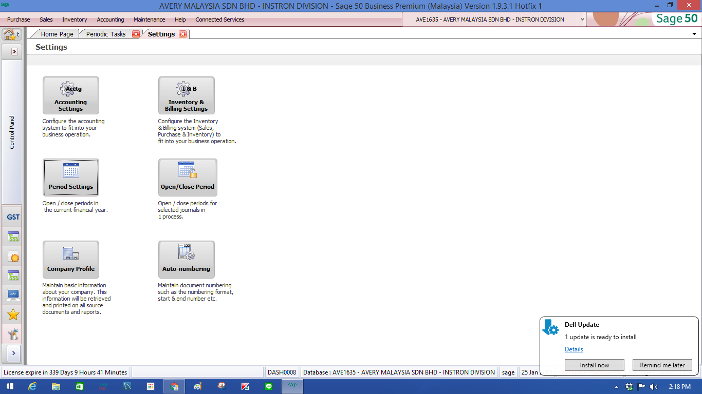702x394 pixels.
Task: Open Details link in Dell Update
Action: click(x=574, y=349)
